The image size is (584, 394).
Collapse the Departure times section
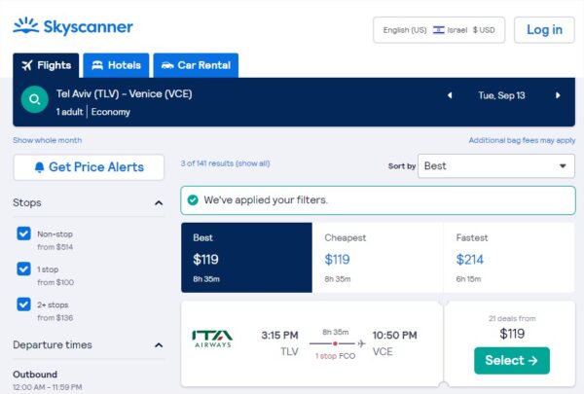coord(159,345)
